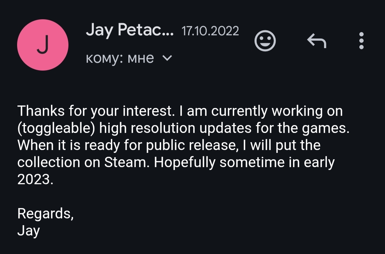Add an emoji reaction to the email

point(265,41)
